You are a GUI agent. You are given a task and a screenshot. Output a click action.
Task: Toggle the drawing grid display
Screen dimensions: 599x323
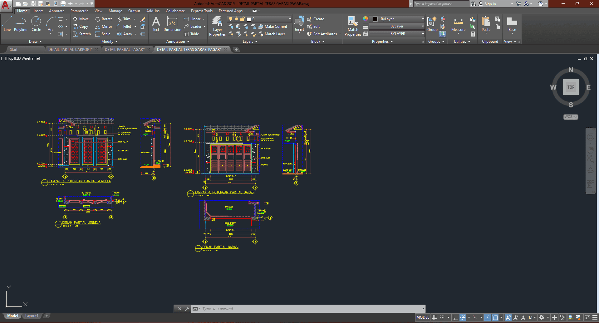pyautogui.click(x=435, y=317)
